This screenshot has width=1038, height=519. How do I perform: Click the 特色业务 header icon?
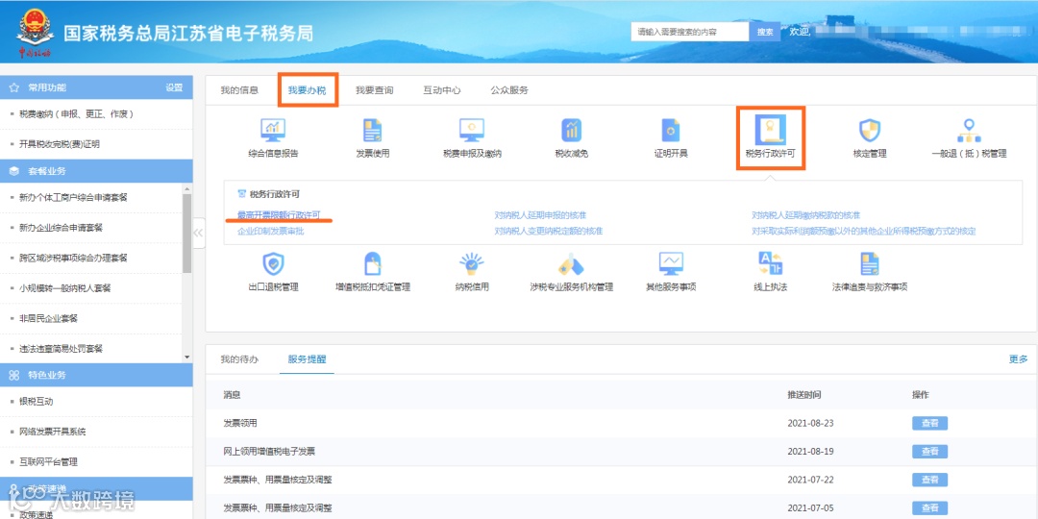coord(13,375)
